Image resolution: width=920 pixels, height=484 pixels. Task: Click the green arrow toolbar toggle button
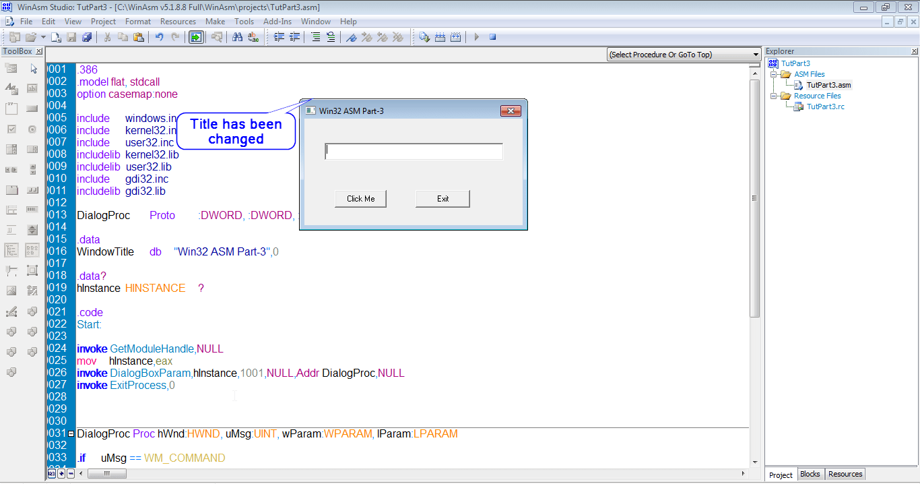(x=196, y=37)
